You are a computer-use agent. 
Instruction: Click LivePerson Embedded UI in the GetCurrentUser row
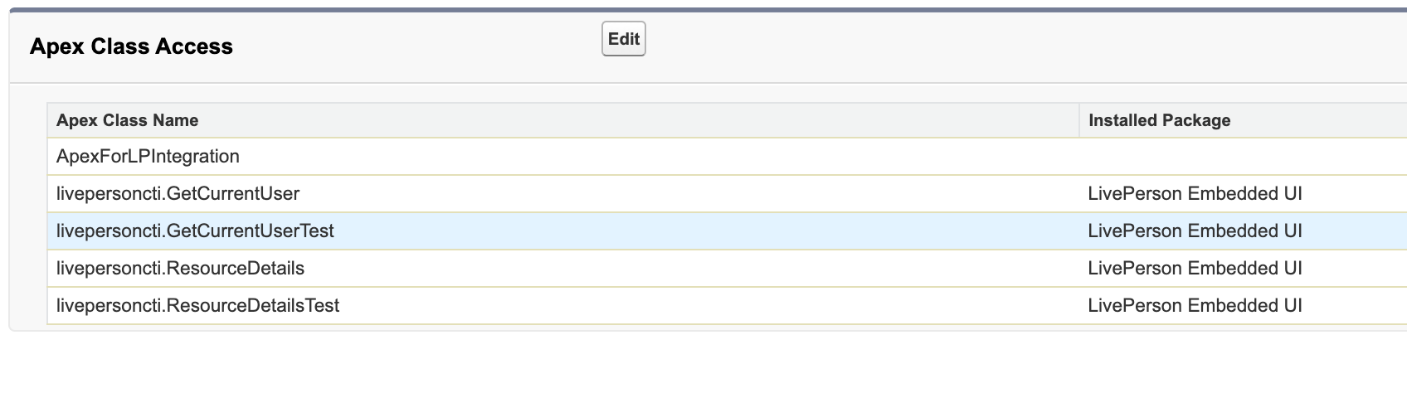click(1195, 193)
